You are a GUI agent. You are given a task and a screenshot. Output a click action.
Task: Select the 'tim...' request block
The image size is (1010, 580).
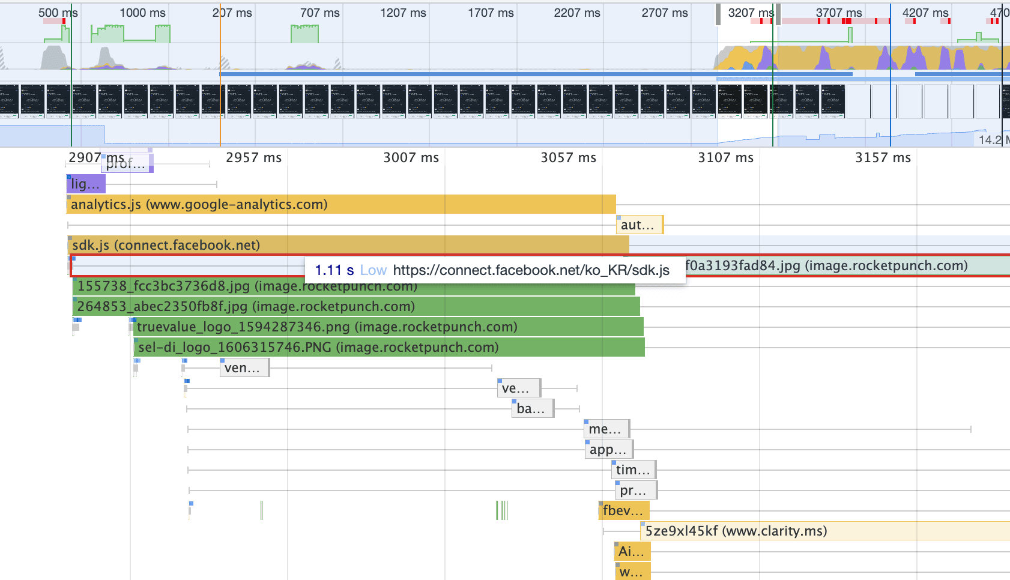coord(635,470)
